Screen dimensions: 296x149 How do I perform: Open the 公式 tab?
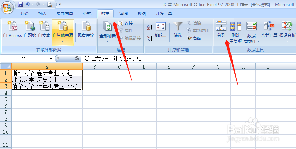[87, 14]
